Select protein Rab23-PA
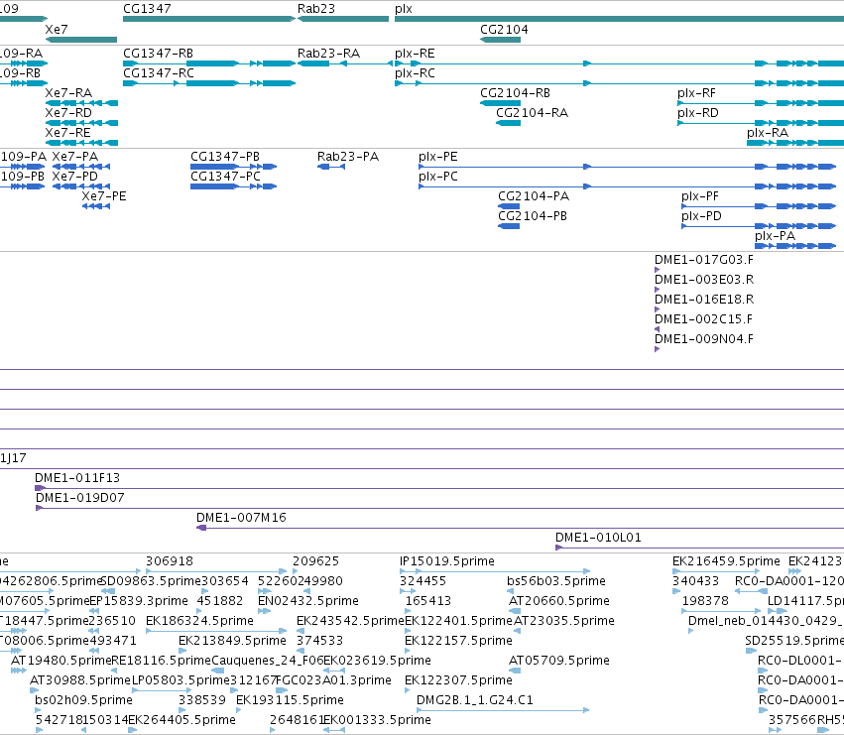Screen dimensions: 844x735 tap(331, 167)
